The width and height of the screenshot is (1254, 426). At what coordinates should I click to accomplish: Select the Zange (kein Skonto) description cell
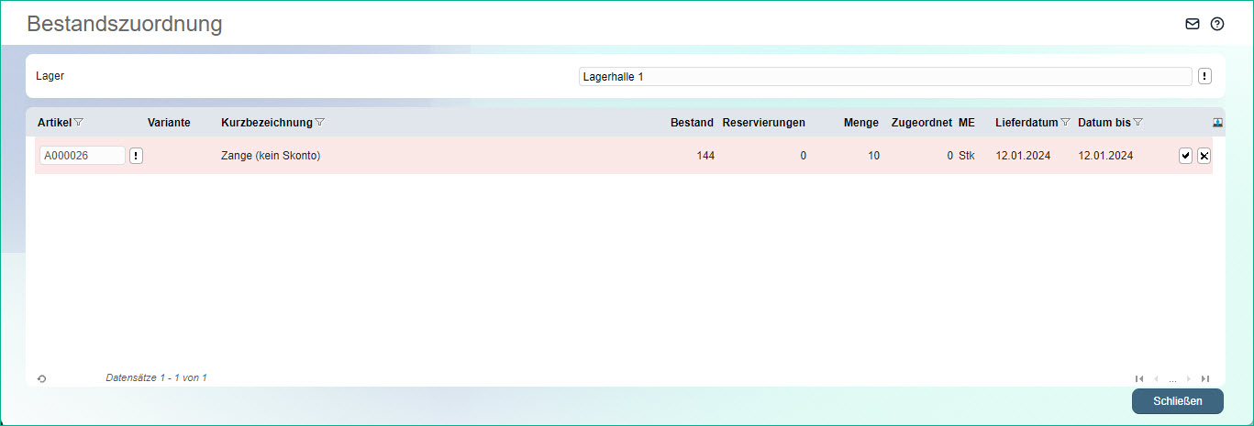point(271,156)
